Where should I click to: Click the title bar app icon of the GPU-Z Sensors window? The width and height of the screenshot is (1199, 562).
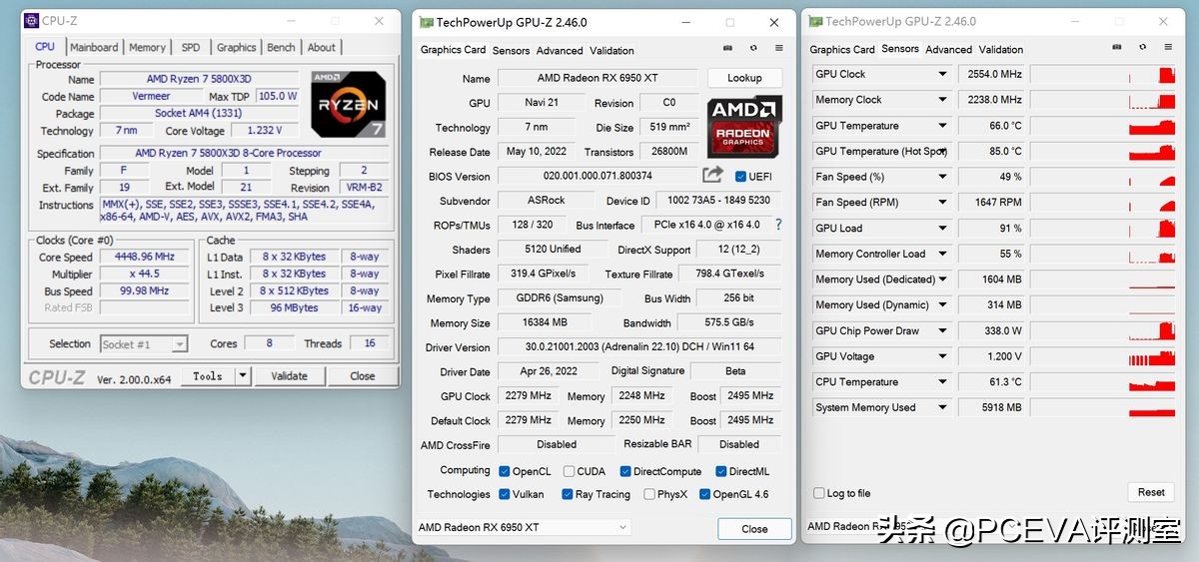point(815,21)
